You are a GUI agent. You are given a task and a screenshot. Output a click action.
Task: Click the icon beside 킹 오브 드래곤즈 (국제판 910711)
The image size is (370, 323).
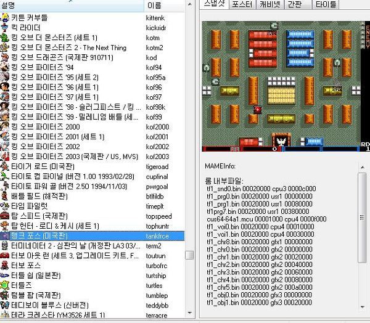(5, 57)
